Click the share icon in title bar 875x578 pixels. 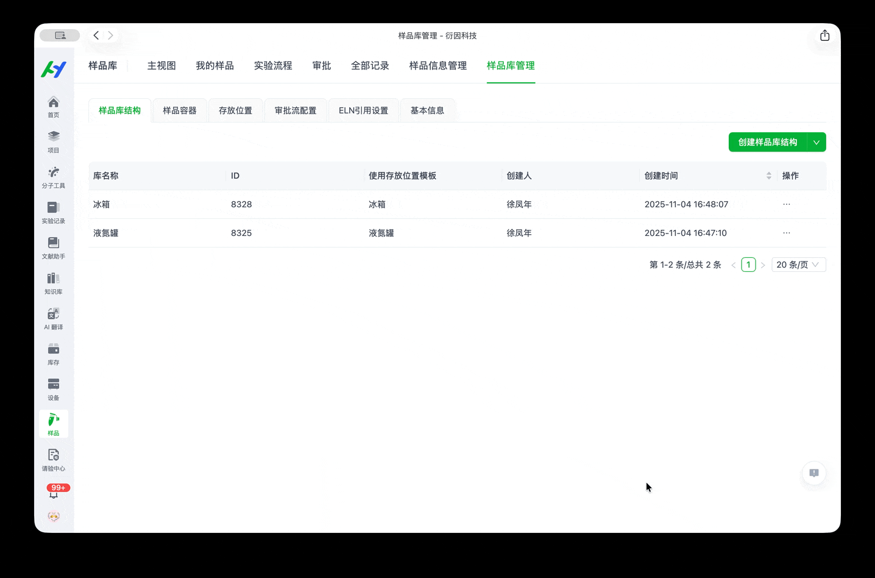click(x=824, y=35)
